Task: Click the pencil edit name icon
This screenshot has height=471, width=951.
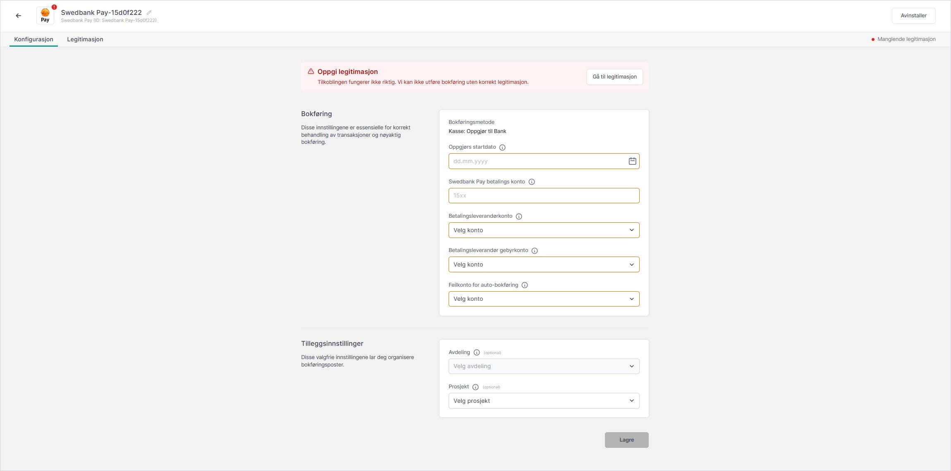Action: (x=149, y=12)
